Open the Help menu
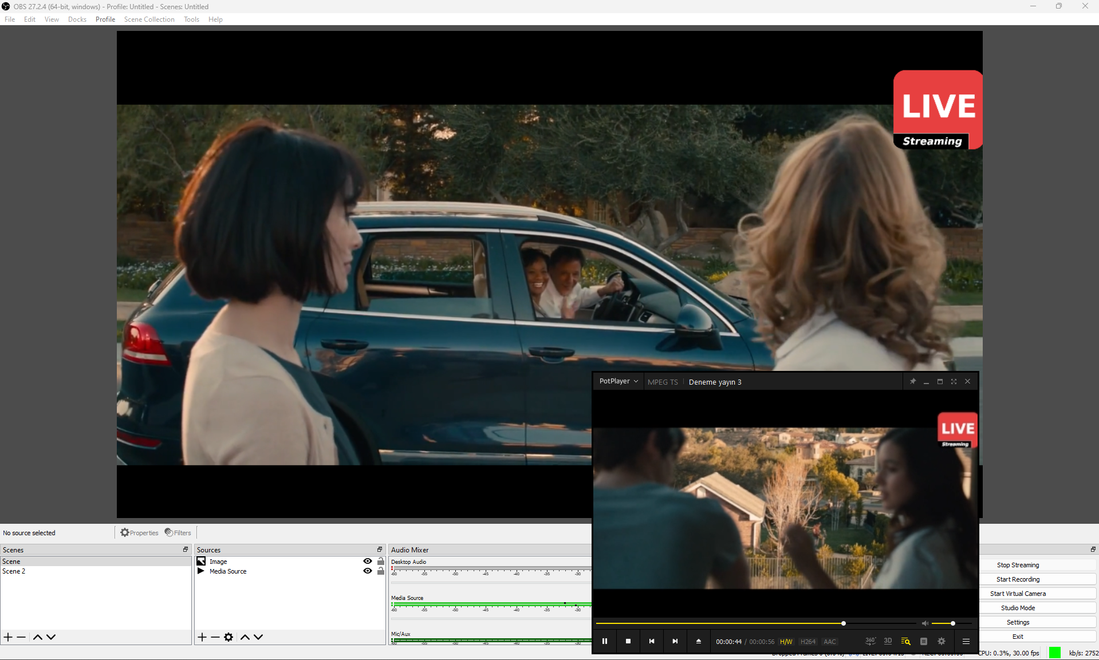The height and width of the screenshot is (660, 1099). tap(215, 19)
